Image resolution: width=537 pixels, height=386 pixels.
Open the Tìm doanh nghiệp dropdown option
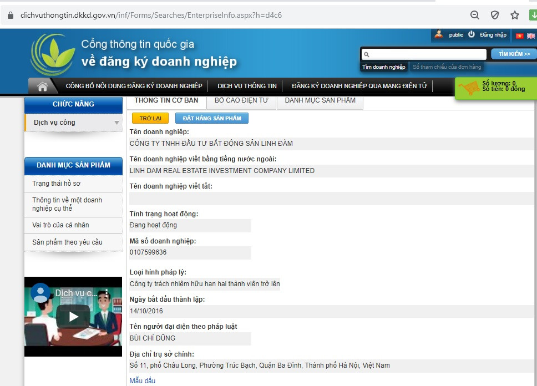coord(383,67)
